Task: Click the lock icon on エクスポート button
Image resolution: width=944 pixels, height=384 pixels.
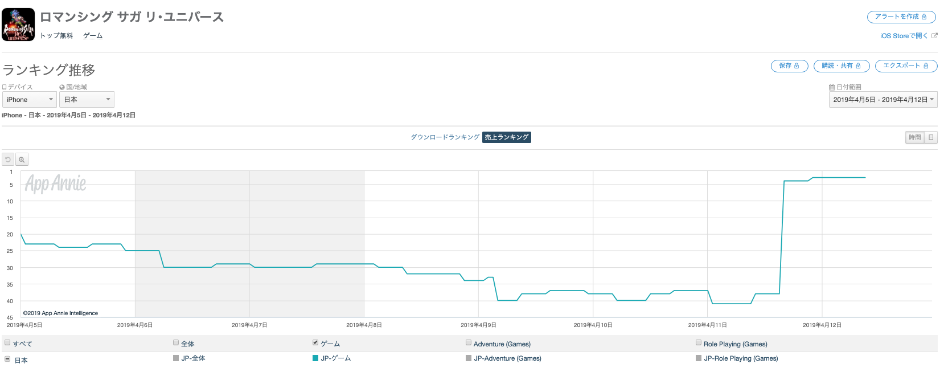Action: (x=926, y=66)
